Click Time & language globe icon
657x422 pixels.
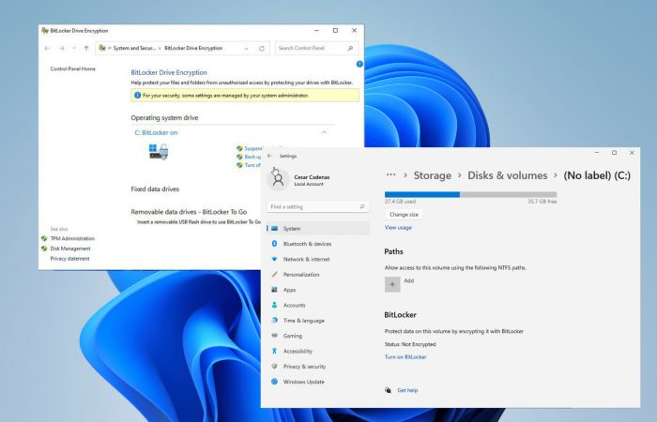click(x=274, y=321)
